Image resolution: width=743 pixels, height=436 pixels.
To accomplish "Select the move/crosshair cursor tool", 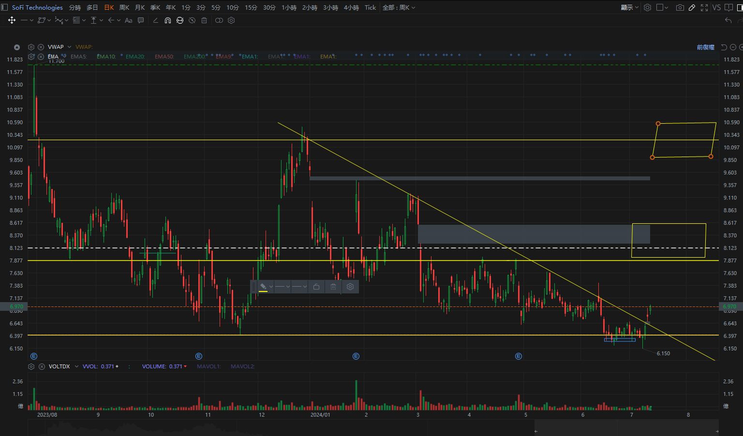I will coord(12,20).
